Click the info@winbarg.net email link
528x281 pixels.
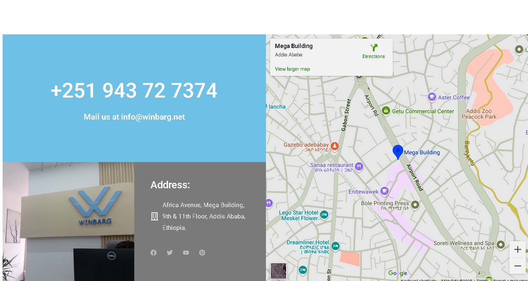153,117
